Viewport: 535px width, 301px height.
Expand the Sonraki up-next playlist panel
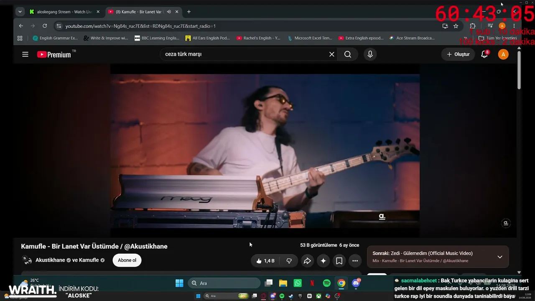(500, 257)
